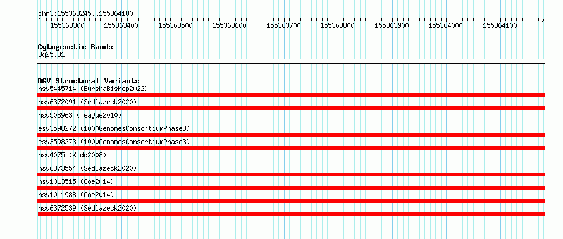Viewport: 563px width, 239px height.
Task: Open variant esv3598273 label
Action: coord(114,142)
